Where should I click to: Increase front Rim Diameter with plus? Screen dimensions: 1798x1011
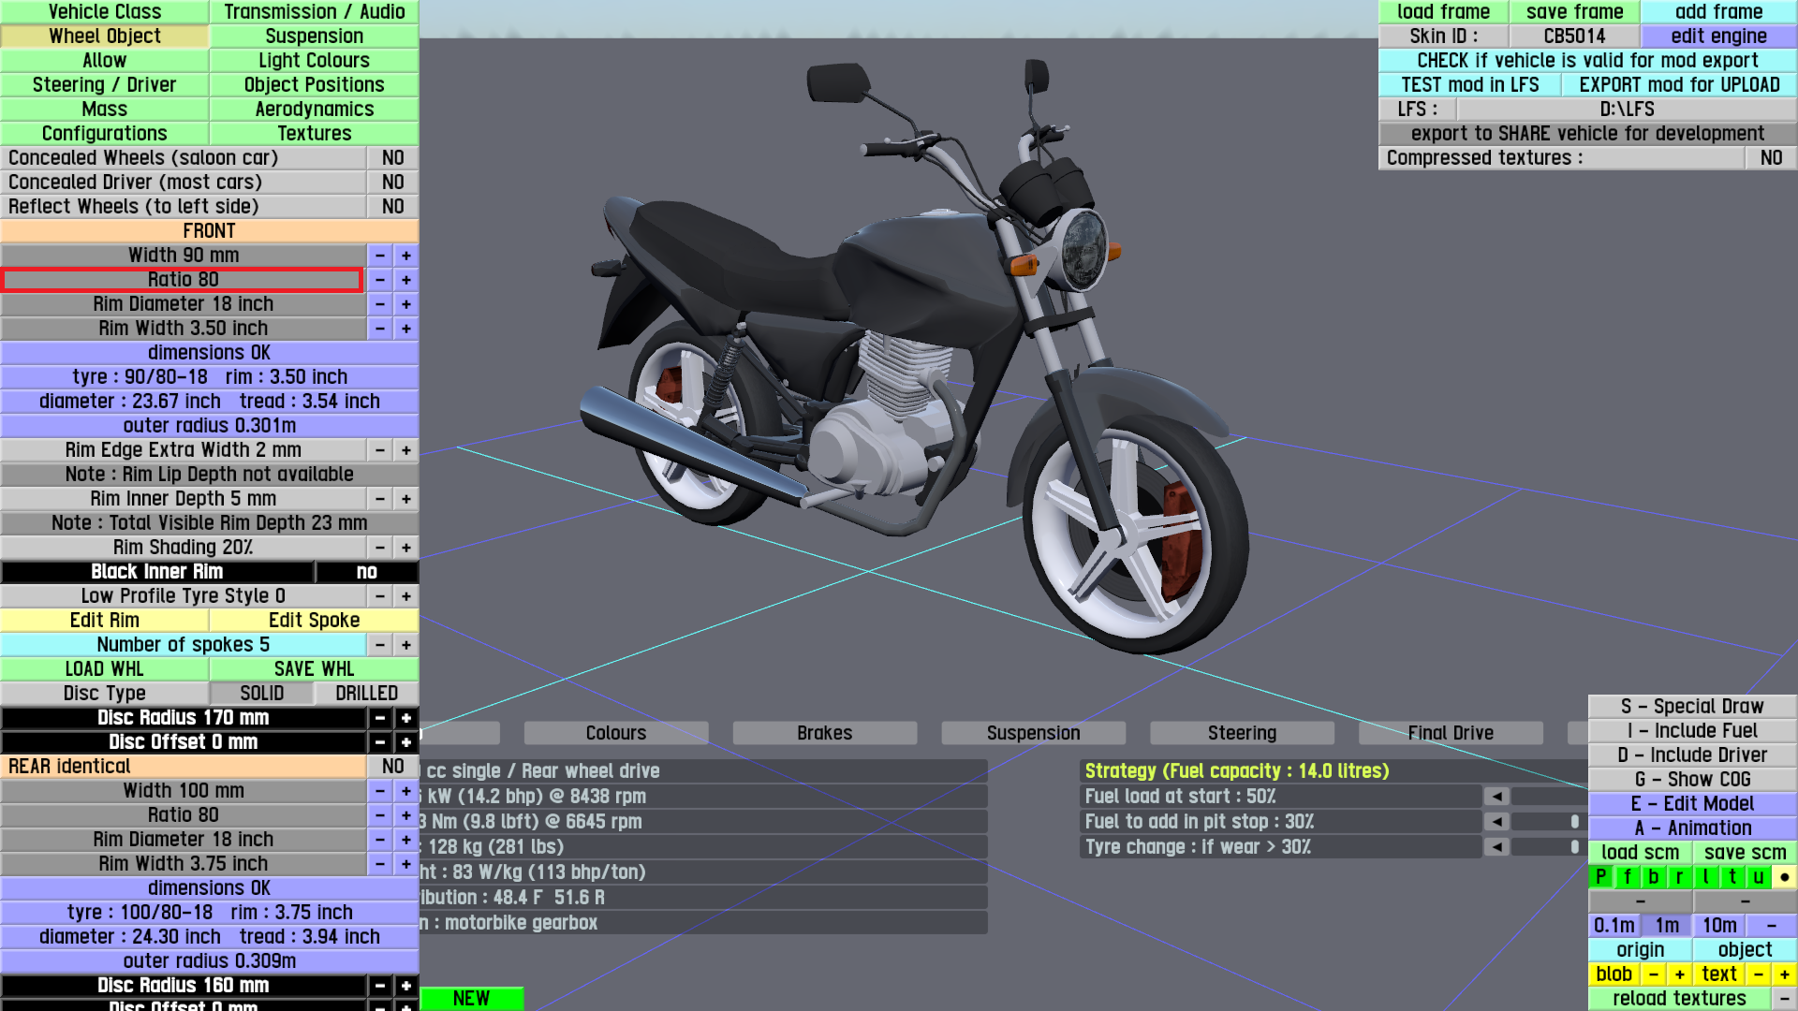click(x=405, y=304)
